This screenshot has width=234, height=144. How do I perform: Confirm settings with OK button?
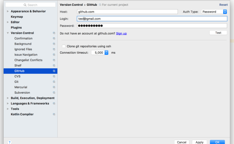217,142
